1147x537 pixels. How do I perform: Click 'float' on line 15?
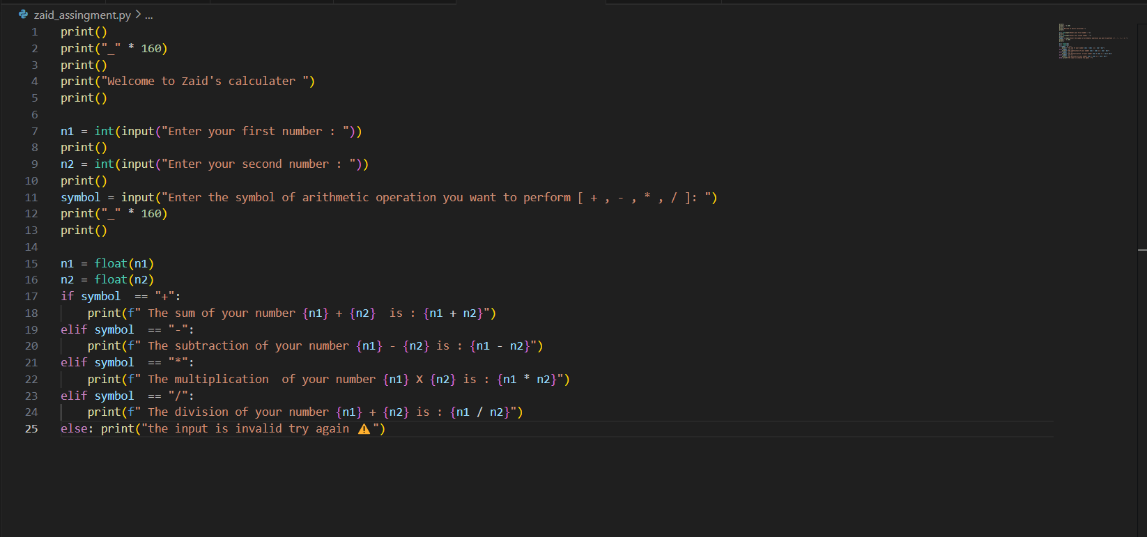[x=111, y=264]
